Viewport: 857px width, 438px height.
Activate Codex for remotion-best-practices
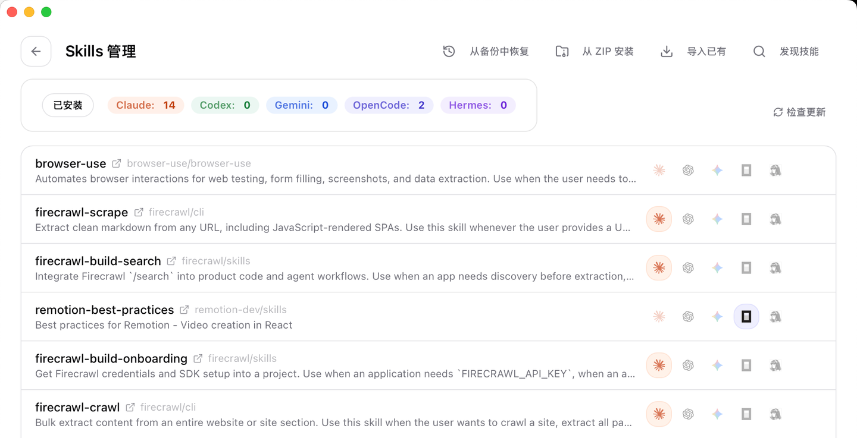(688, 317)
